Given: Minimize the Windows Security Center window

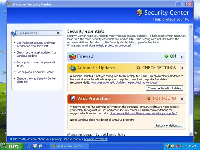Looking at the screenshot, I should 178,4.
